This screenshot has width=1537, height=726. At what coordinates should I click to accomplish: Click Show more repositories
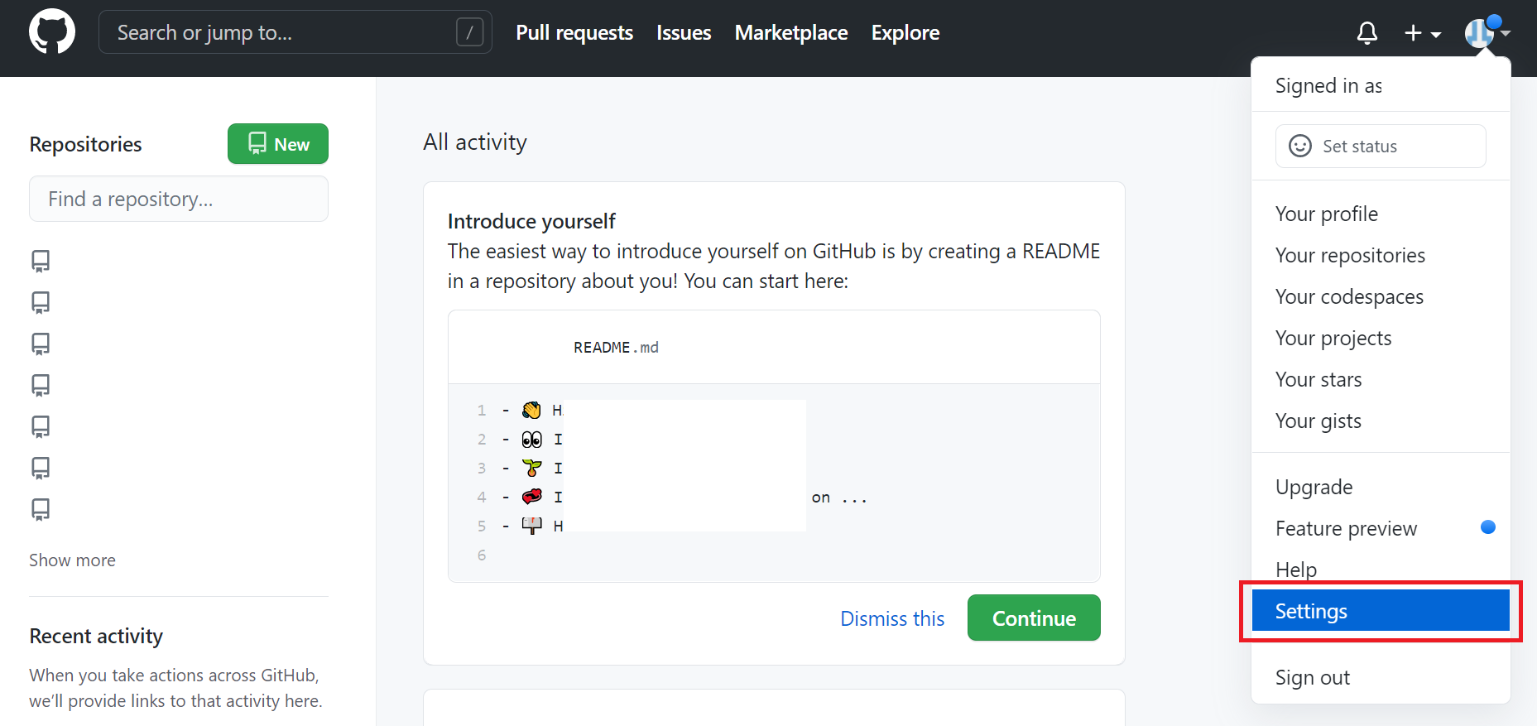click(73, 560)
